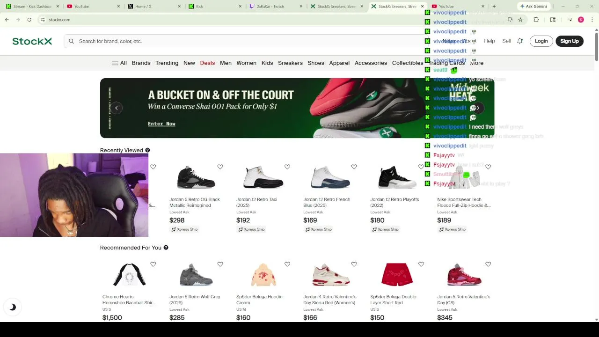Open Accessories navigation menu

pos(371,63)
